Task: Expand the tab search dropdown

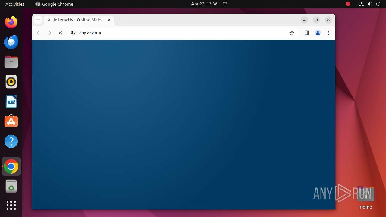Action: 38,20
